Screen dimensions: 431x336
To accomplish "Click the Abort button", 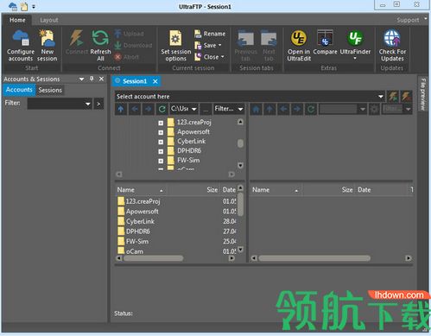I will coord(127,57).
